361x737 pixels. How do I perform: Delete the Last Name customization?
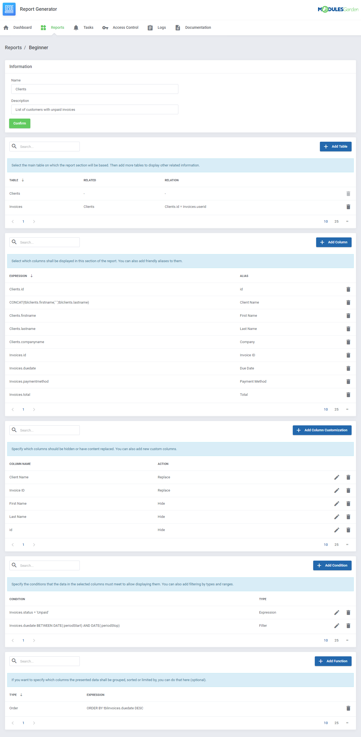348,517
